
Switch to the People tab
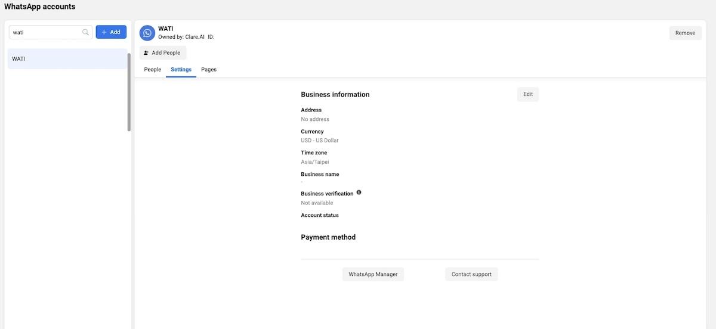point(153,70)
